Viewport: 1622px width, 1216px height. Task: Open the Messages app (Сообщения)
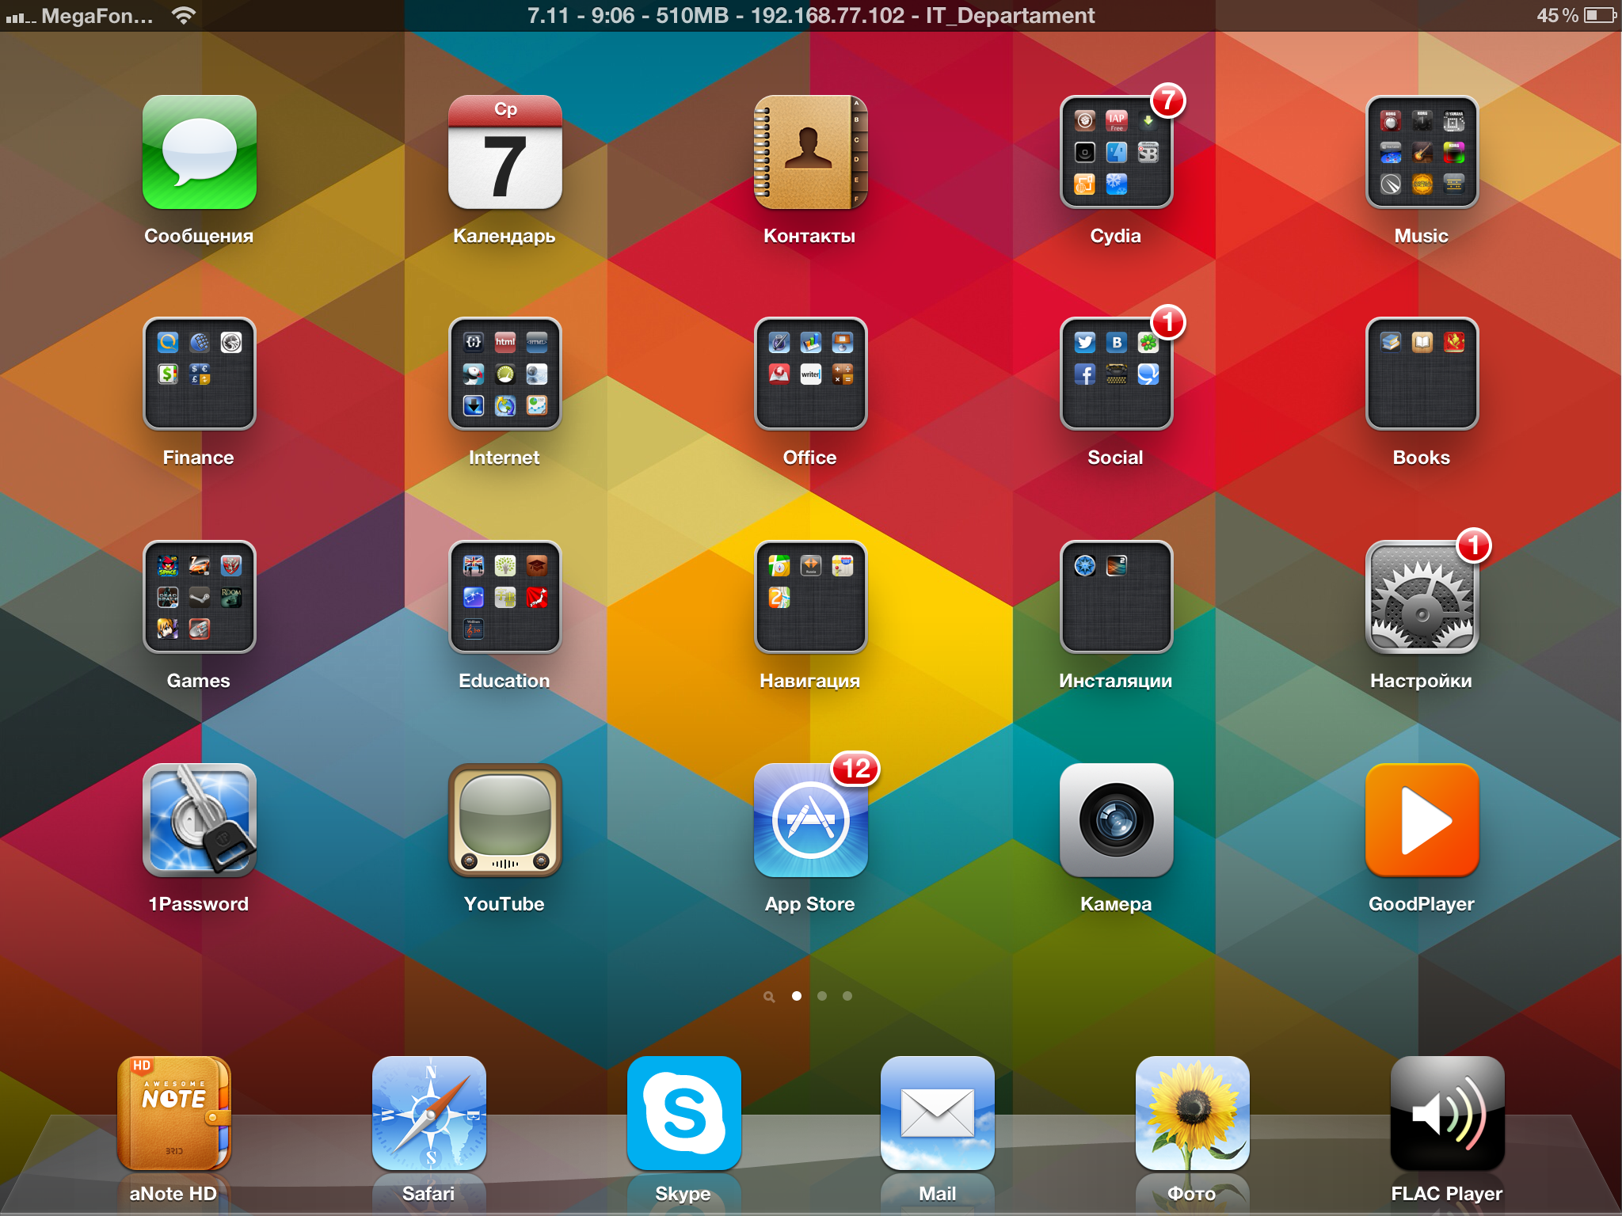pyautogui.click(x=199, y=152)
